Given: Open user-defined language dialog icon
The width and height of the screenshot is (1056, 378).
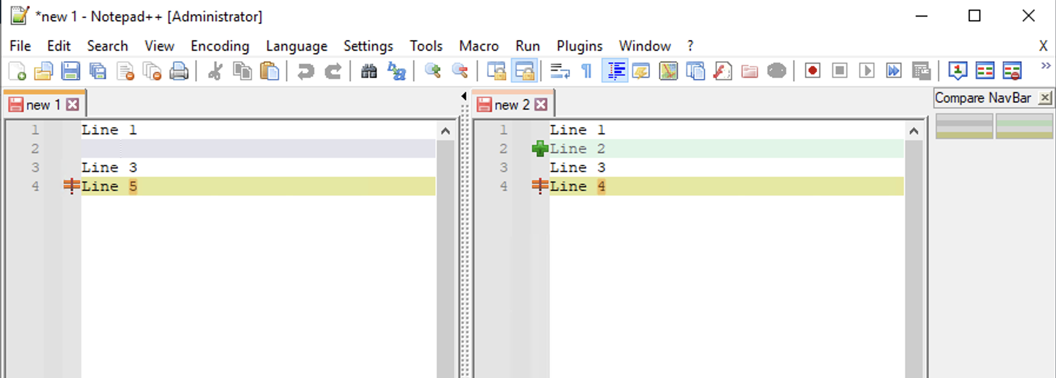Looking at the screenshot, I should tap(641, 71).
